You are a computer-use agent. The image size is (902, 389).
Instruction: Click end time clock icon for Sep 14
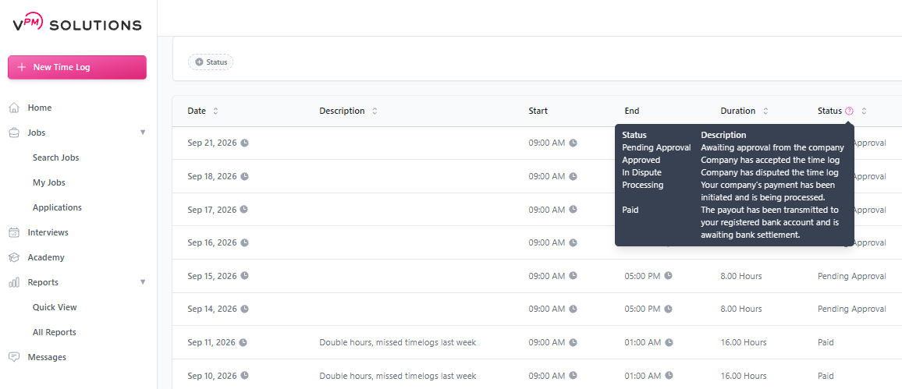tap(668, 309)
